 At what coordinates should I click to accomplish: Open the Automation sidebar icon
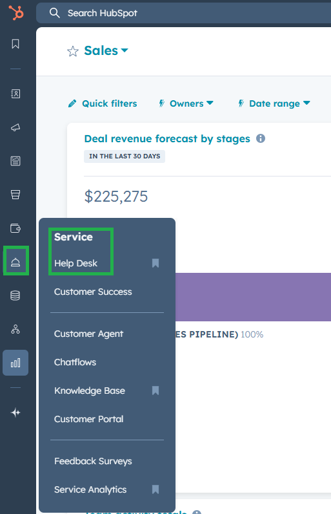[15, 329]
